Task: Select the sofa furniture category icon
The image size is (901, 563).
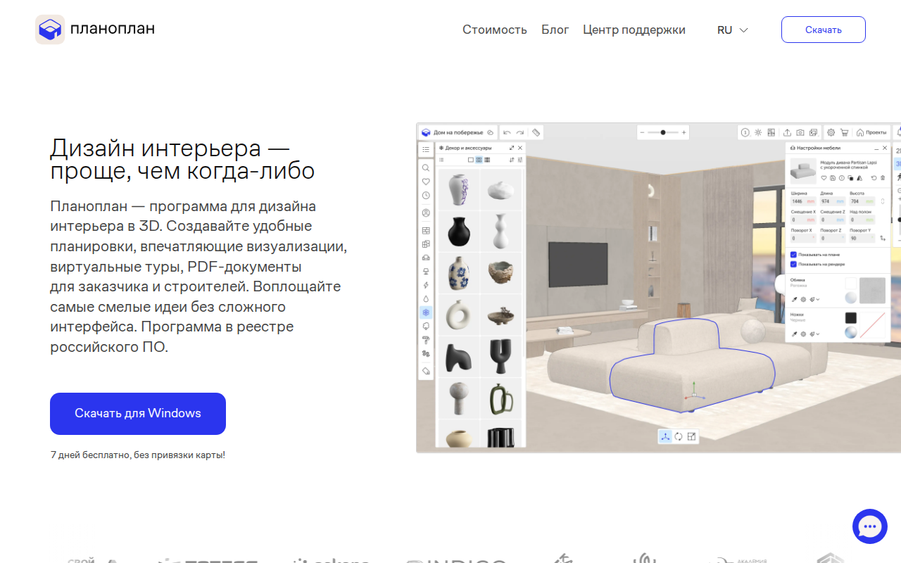Action: point(426,258)
